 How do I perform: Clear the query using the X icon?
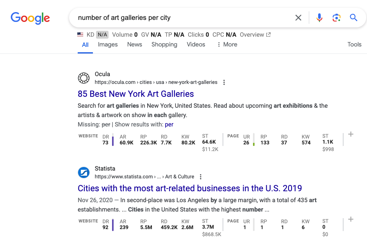[x=298, y=18]
